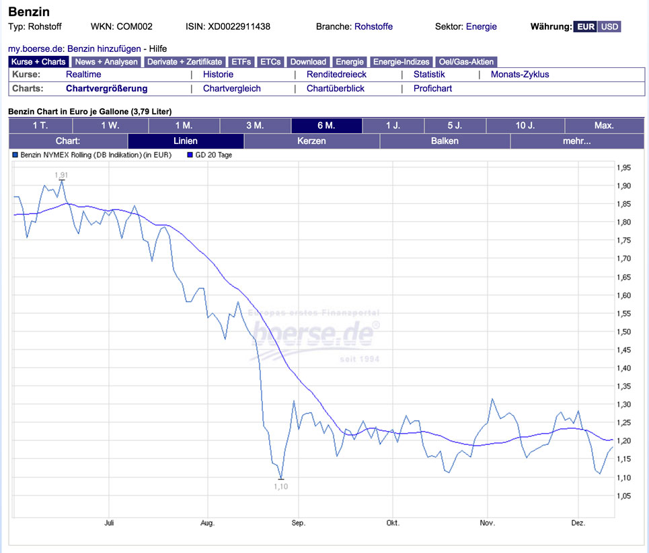Click the 1,10 low marker label
This screenshot has height=553, width=649.
click(280, 486)
